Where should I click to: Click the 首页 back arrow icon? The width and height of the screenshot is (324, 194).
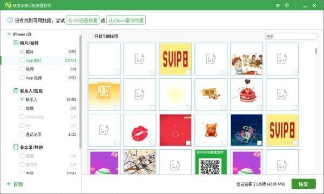coord(9,184)
